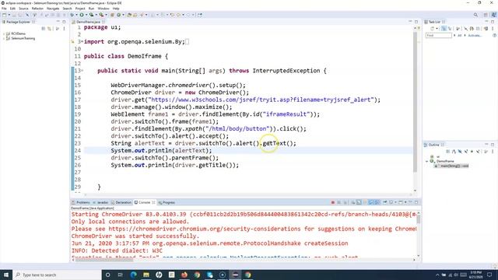Toggle Categorized presentation in the Task List
The height and width of the screenshot is (280, 498).
point(444,29)
